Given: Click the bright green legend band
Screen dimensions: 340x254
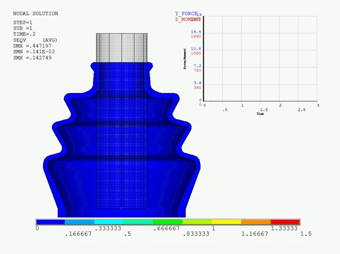Looking at the screenshot, I should point(167,222).
